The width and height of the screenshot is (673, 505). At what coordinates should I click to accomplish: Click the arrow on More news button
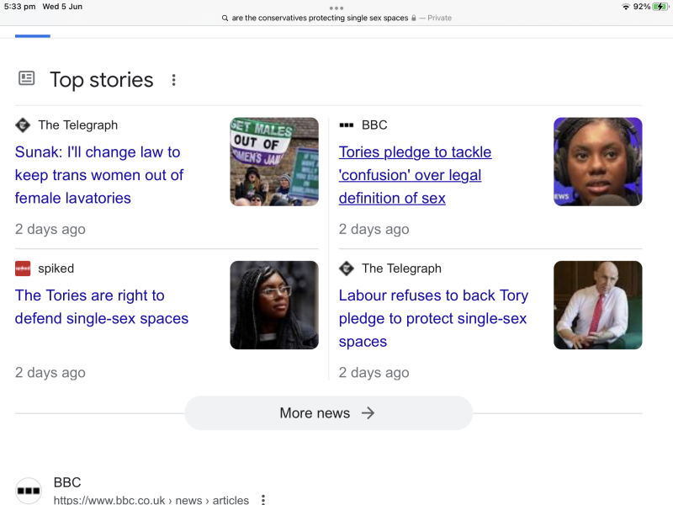[368, 412]
